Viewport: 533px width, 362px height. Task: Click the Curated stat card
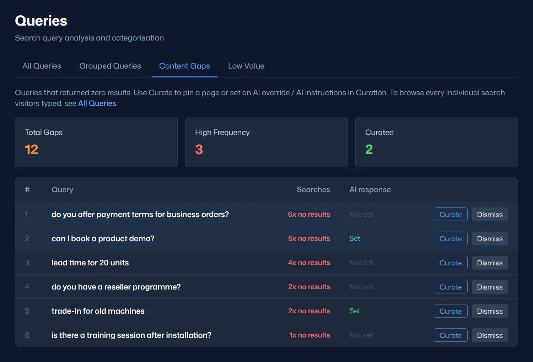coord(437,142)
